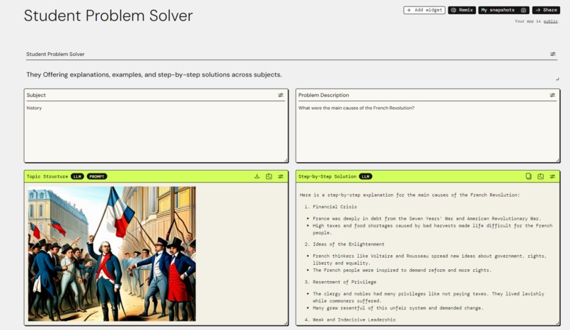Click the 'French thinkers like Voltaire' bullet
Viewport: 570px width, 330px height.
(429, 259)
